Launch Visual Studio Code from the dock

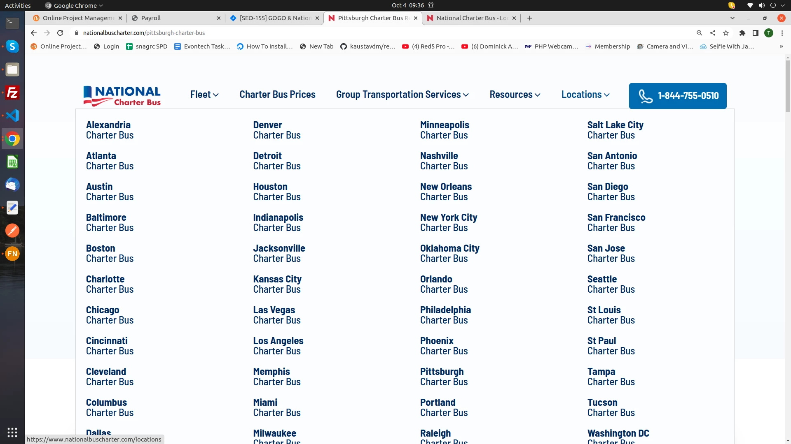pos(12,116)
